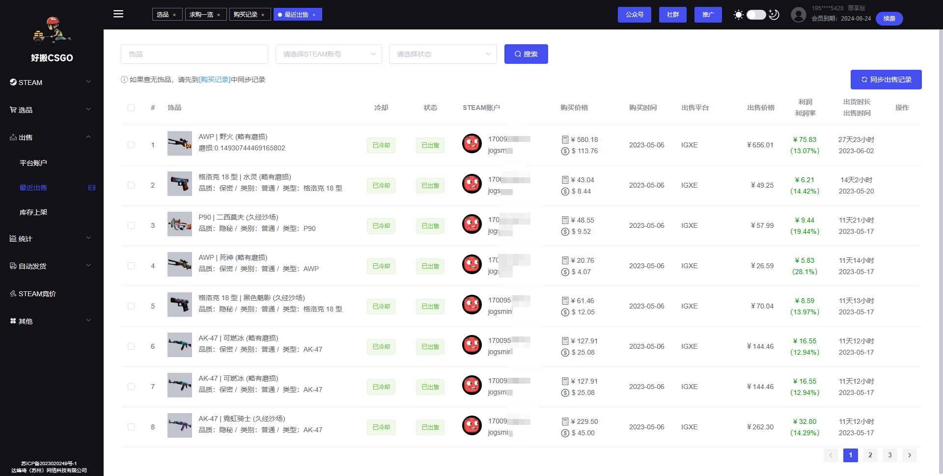
Task: Toggle the light/dark theme switch
Action: pos(756,15)
